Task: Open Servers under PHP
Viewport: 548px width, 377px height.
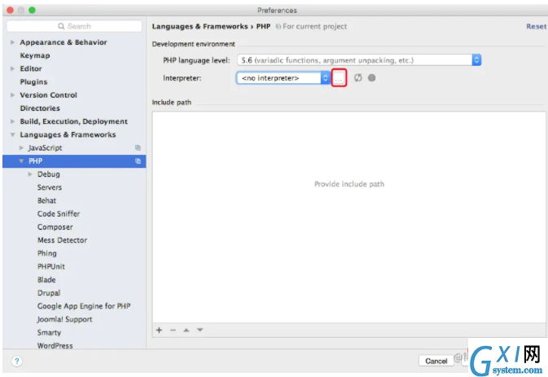Action: coord(50,187)
